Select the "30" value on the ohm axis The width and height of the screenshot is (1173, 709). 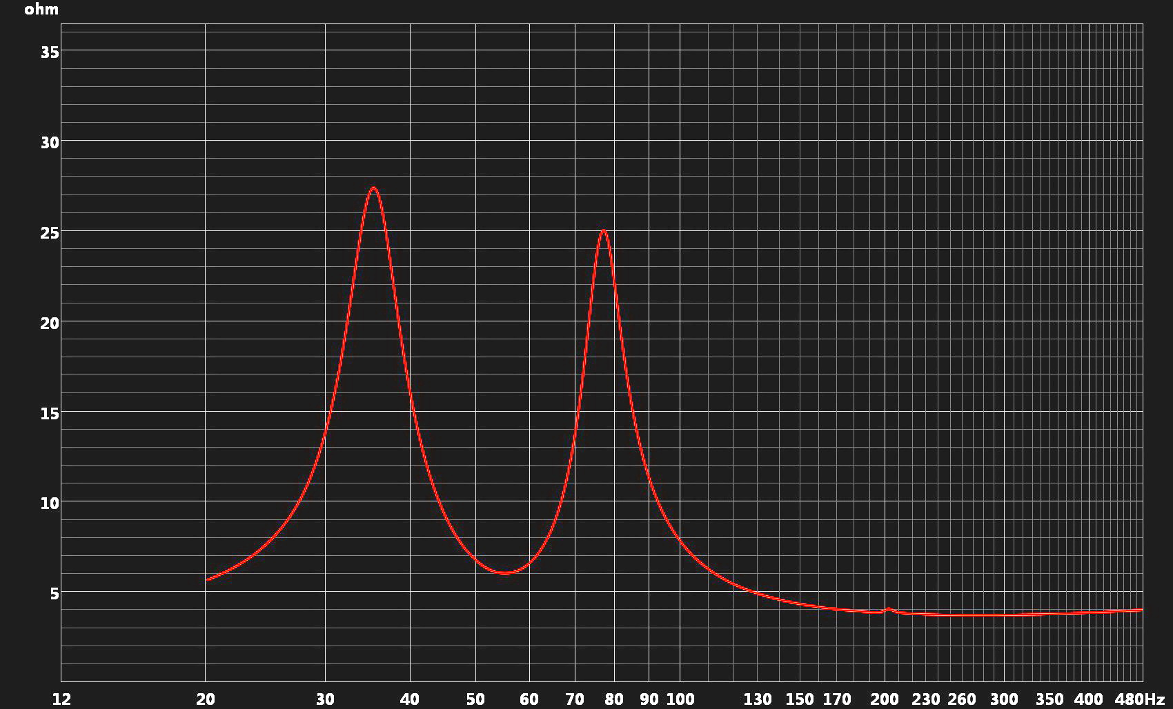tap(50, 143)
